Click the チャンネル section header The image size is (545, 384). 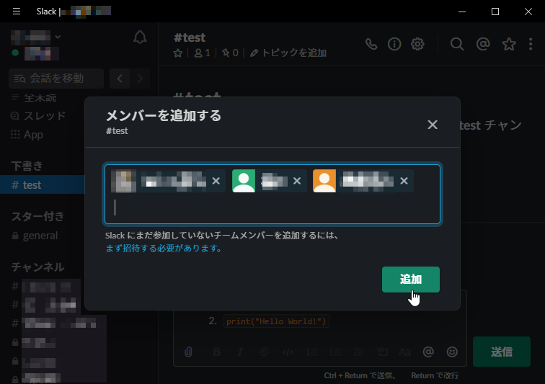(x=37, y=267)
